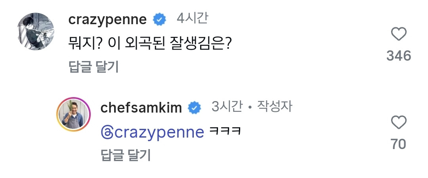Click the comment text 뭐지? 이 외곡된 잘생김은?
The image size is (428, 178).
(x=150, y=44)
